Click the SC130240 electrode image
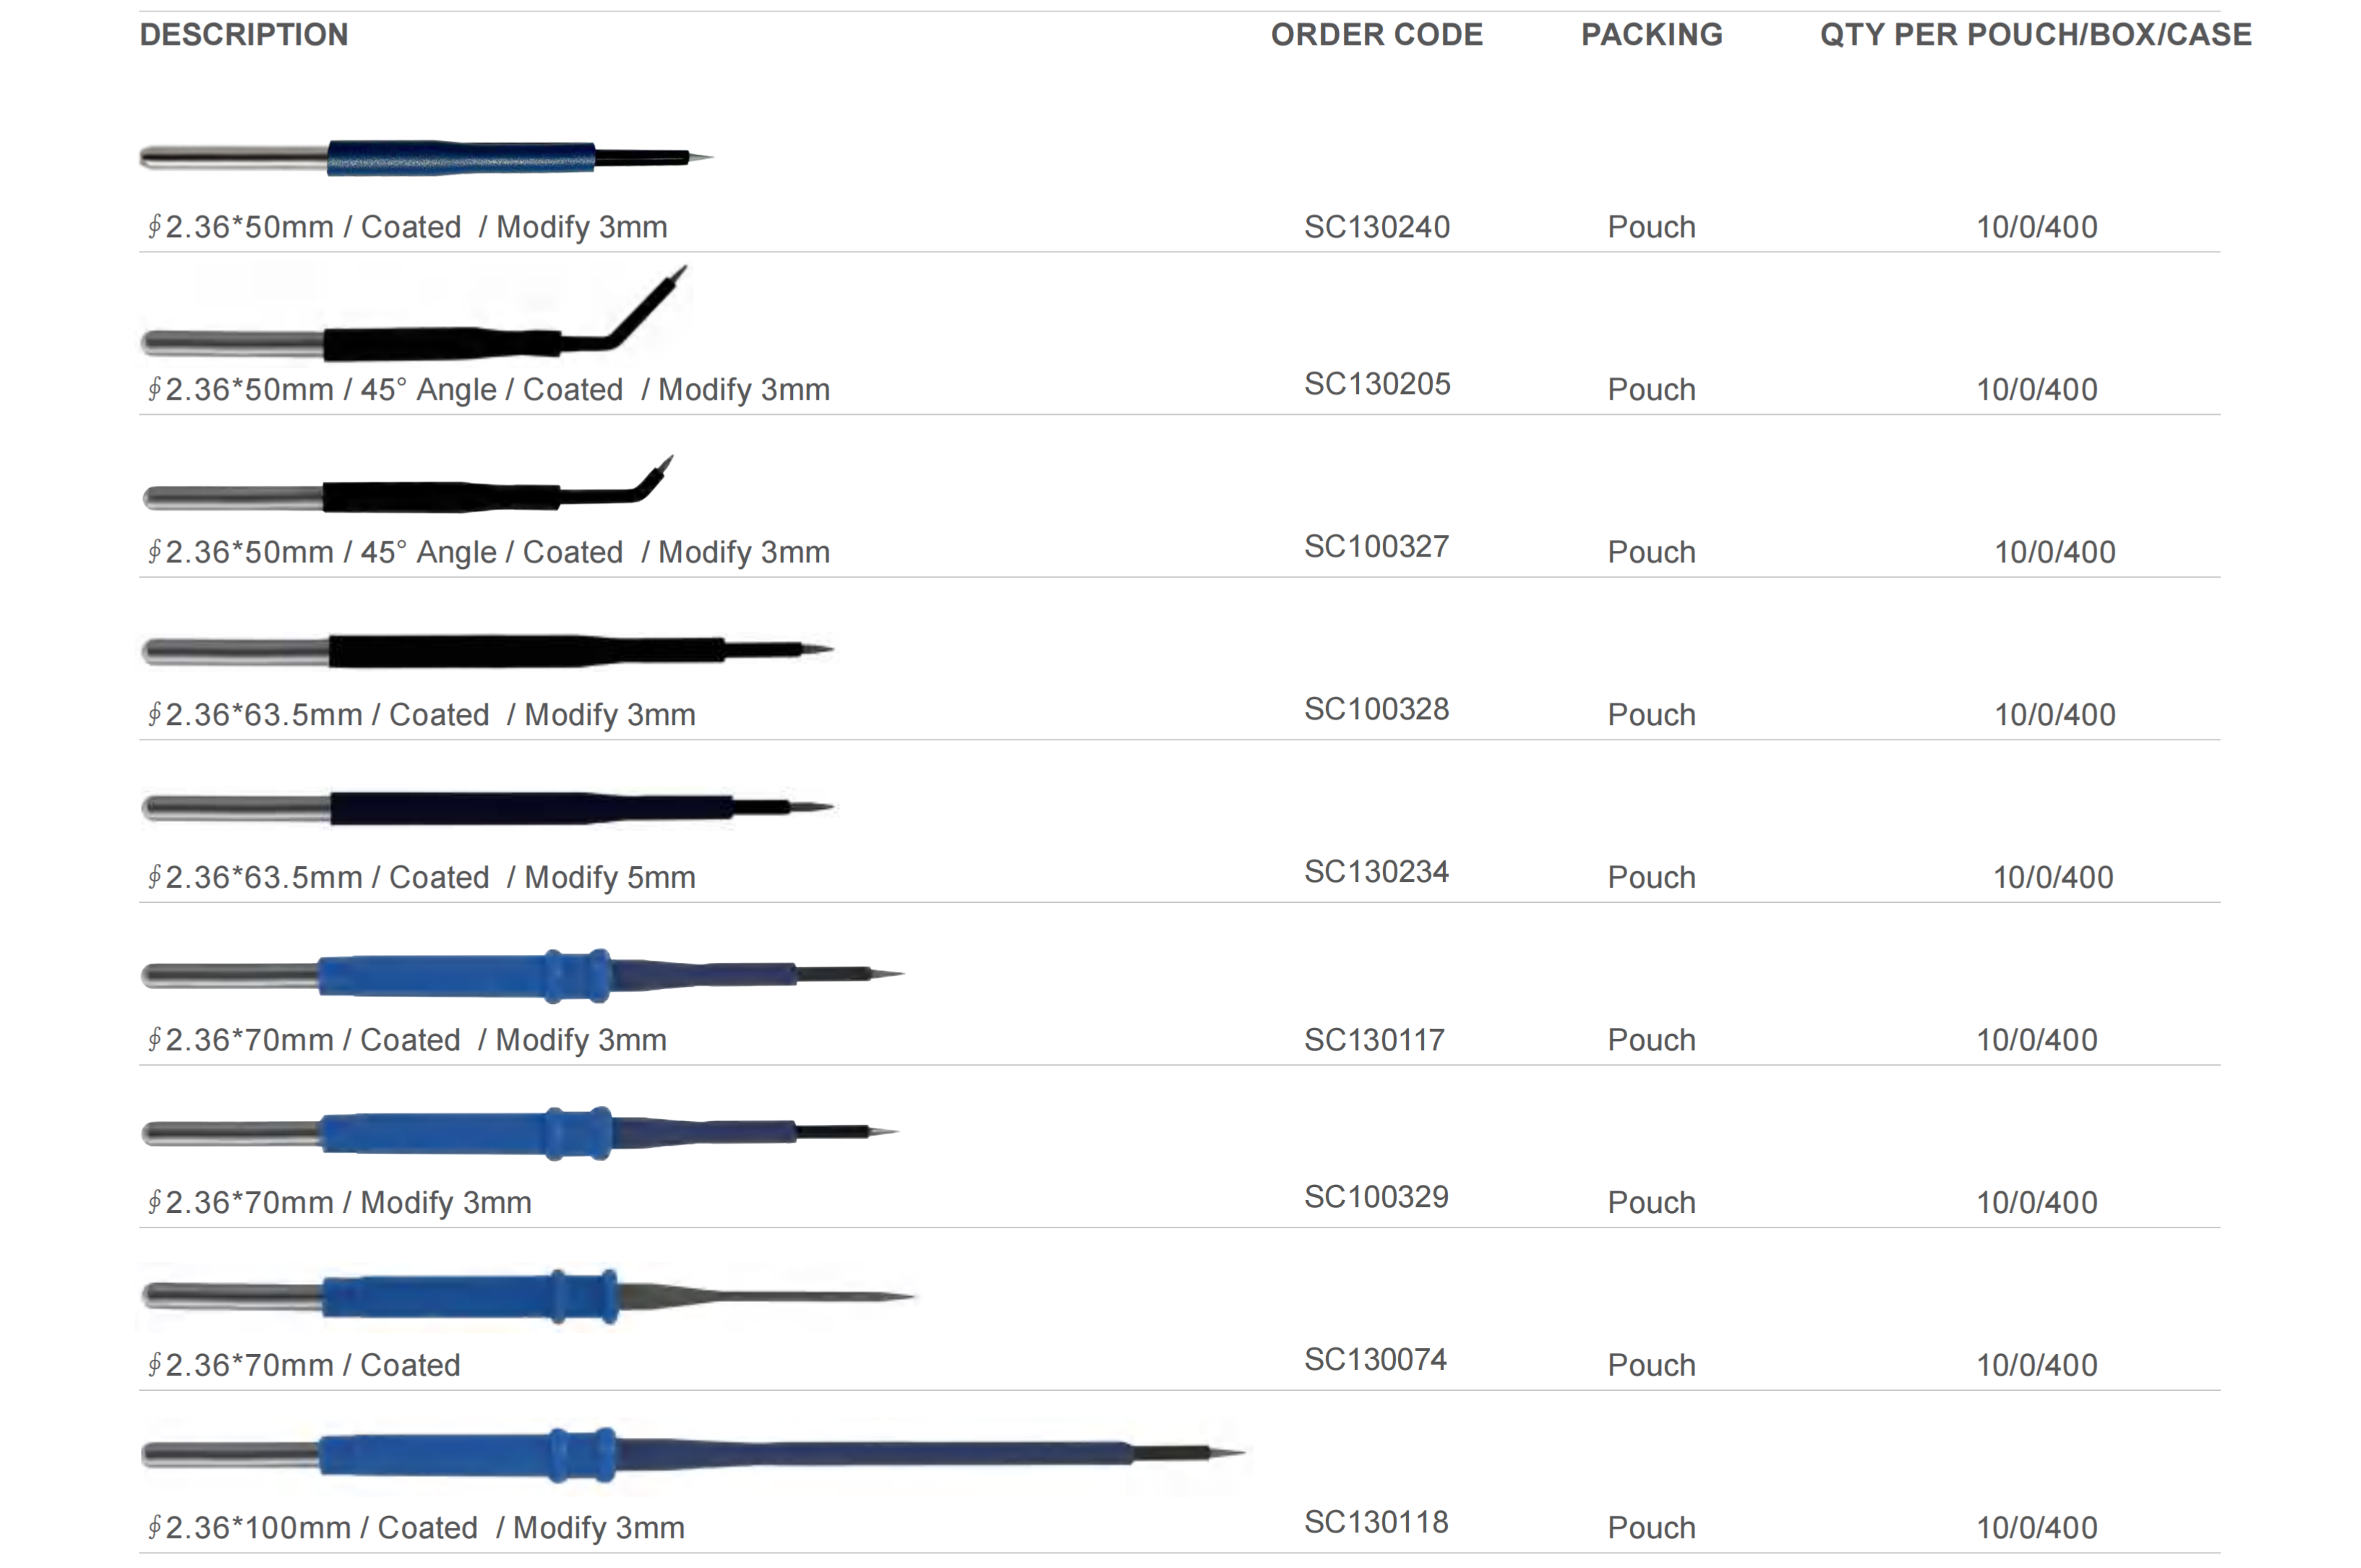The height and width of the screenshot is (1568, 2361). click(426, 158)
